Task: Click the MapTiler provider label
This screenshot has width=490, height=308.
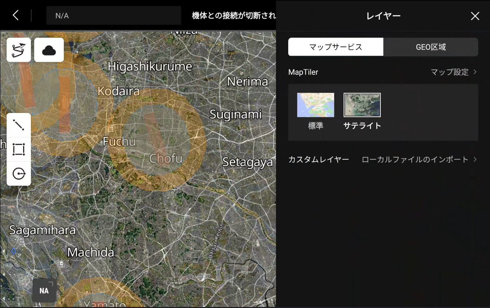Action: coord(303,72)
